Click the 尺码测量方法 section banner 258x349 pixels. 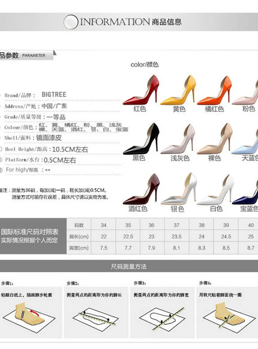pos(129,266)
